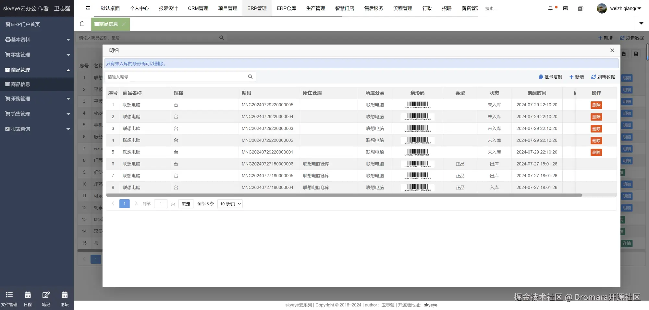
Task: Switch to the ERP仓库 menu
Action: coord(286,8)
